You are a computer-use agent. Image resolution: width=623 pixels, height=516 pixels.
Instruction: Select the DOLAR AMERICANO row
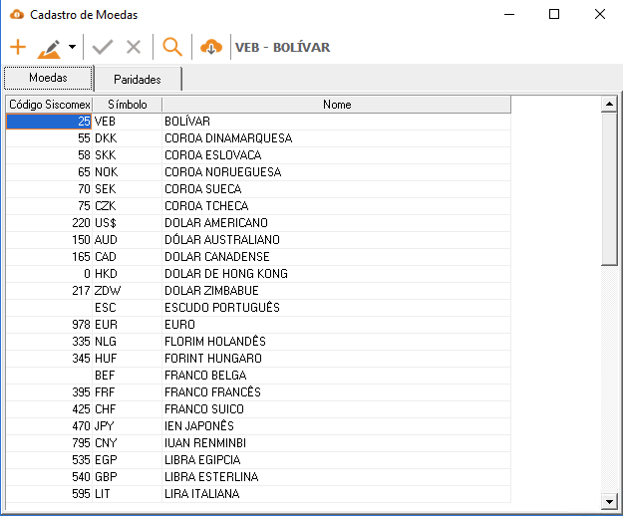click(258, 223)
